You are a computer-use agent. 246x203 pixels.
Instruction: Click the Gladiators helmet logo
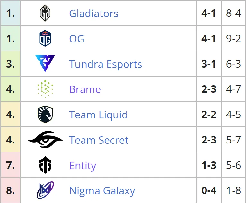[45, 13]
